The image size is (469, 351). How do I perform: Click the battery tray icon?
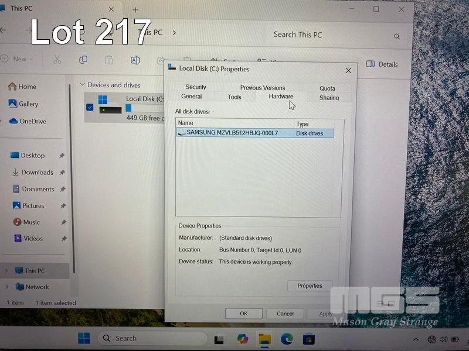coord(455,339)
